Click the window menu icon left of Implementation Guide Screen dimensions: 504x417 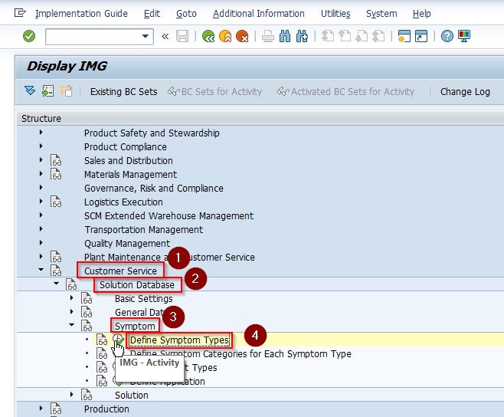pyautogui.click(x=20, y=13)
